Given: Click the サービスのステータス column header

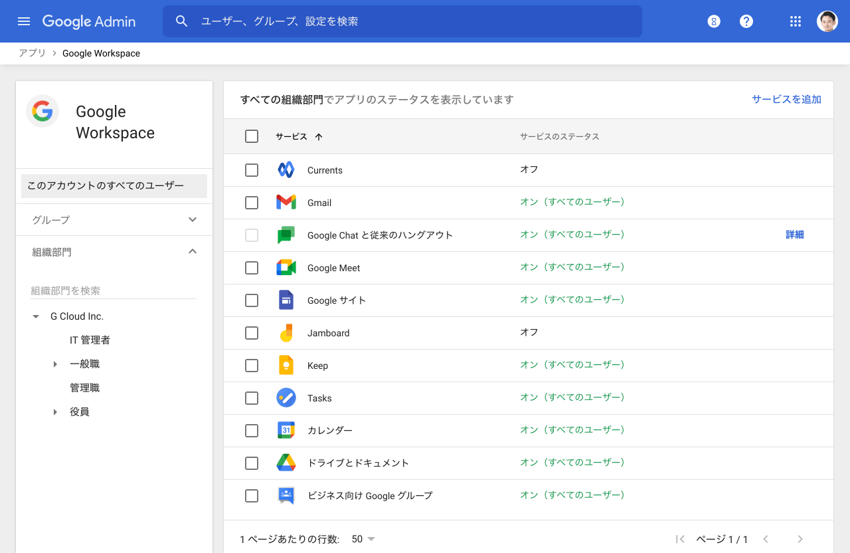Looking at the screenshot, I should (559, 136).
